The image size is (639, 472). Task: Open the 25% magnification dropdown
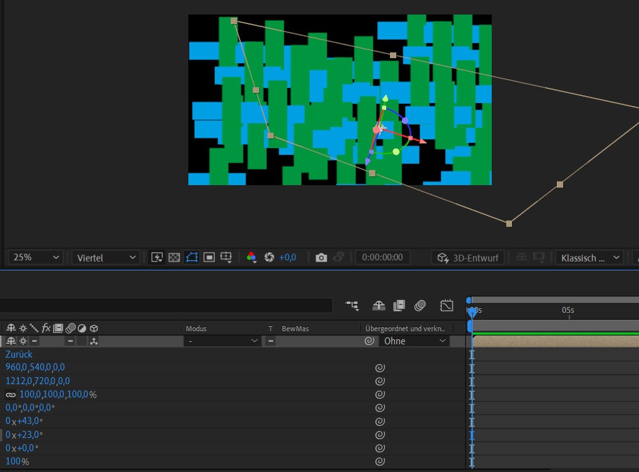[36, 257]
